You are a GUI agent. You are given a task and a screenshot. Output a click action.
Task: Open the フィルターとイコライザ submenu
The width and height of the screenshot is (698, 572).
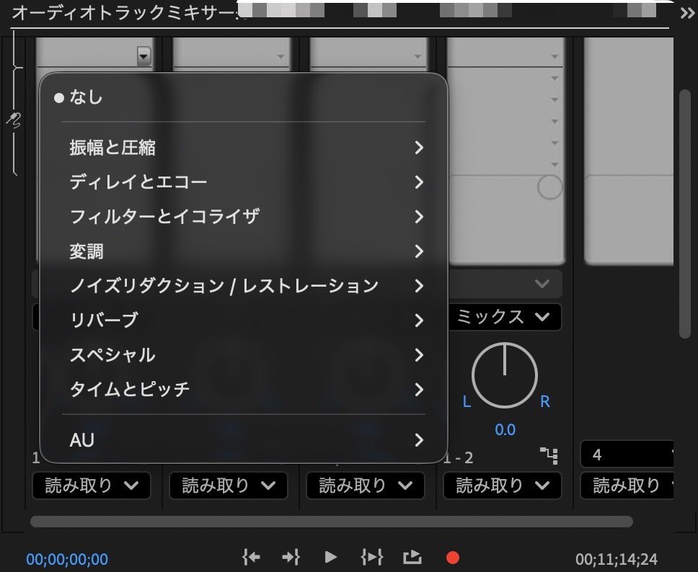coord(244,217)
